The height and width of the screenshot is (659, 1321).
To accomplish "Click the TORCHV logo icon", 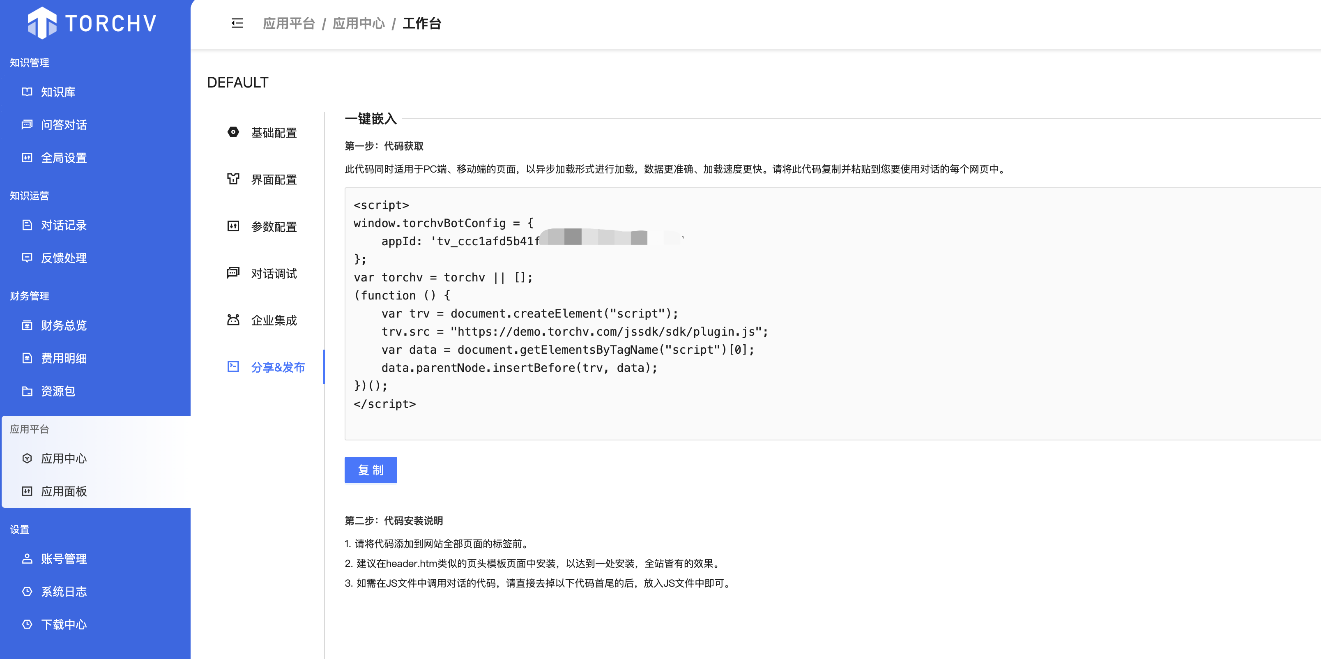I will (x=42, y=23).
